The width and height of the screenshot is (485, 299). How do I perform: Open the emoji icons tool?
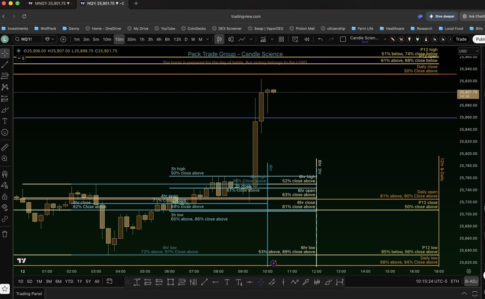(5, 132)
